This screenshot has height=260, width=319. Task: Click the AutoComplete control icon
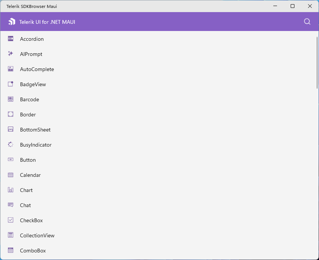click(x=11, y=69)
